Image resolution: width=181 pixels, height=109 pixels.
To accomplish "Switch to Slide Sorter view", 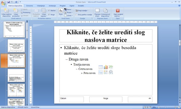I will pos(148,107).
